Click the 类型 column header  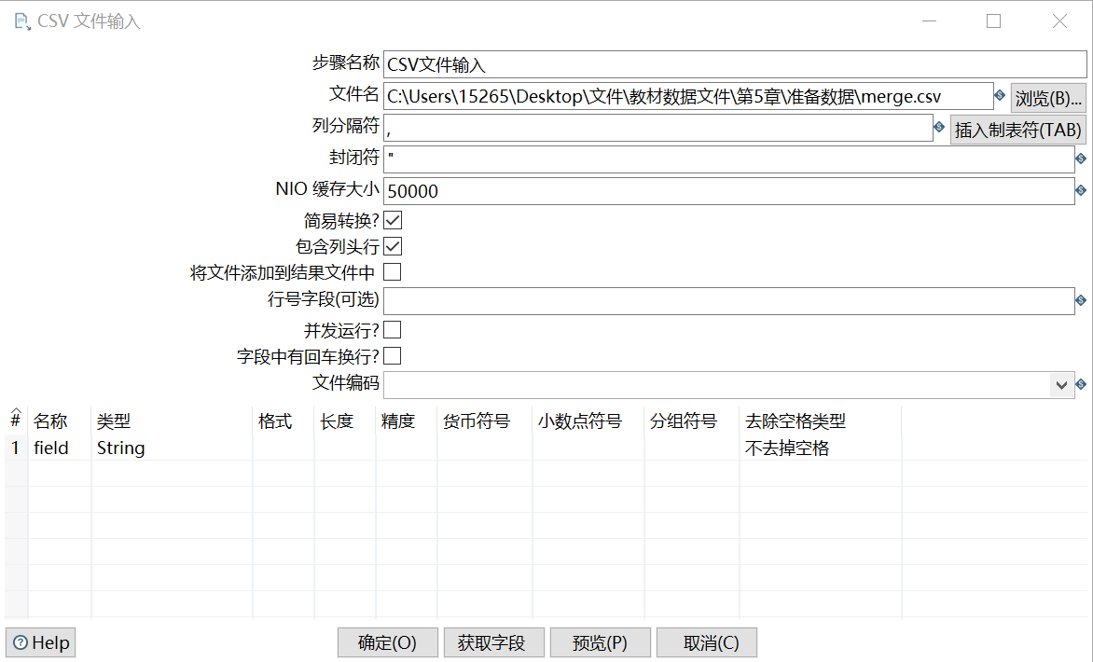click(172, 421)
